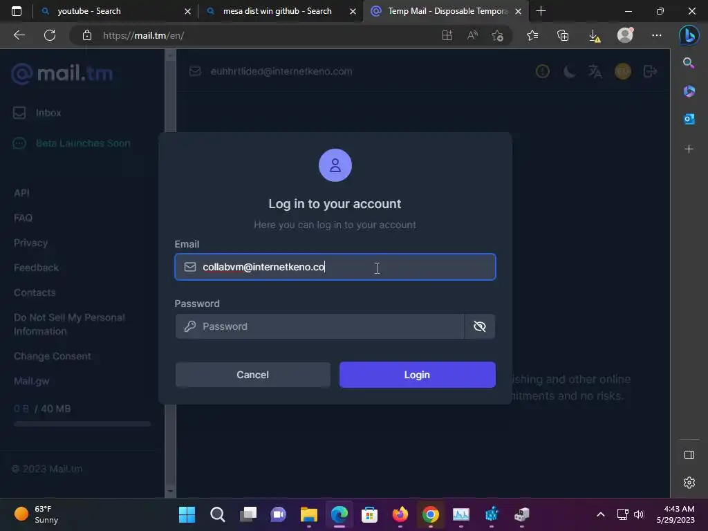The width and height of the screenshot is (708, 531).
Task: Toggle the Edge sidebar visibility
Action: pos(689,455)
